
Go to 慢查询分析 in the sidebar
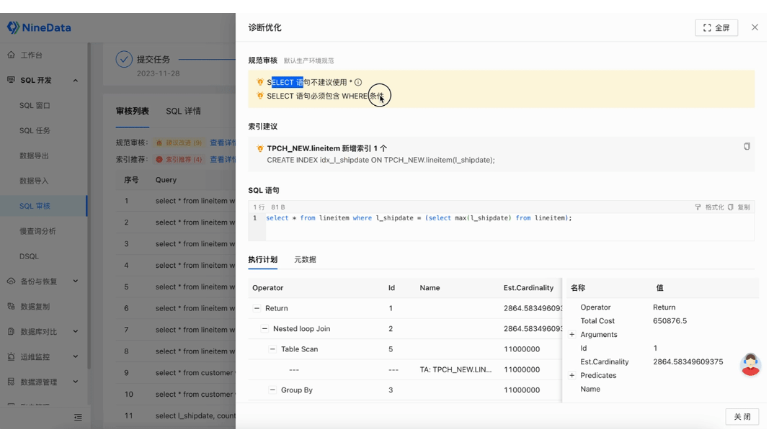coord(37,231)
